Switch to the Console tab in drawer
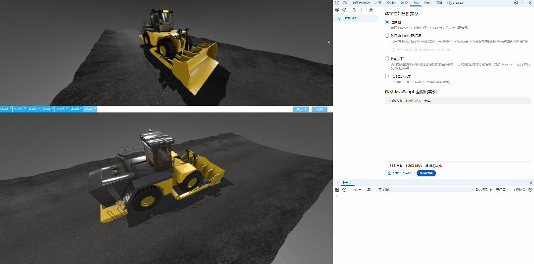The image size is (534, 264). (x=347, y=183)
